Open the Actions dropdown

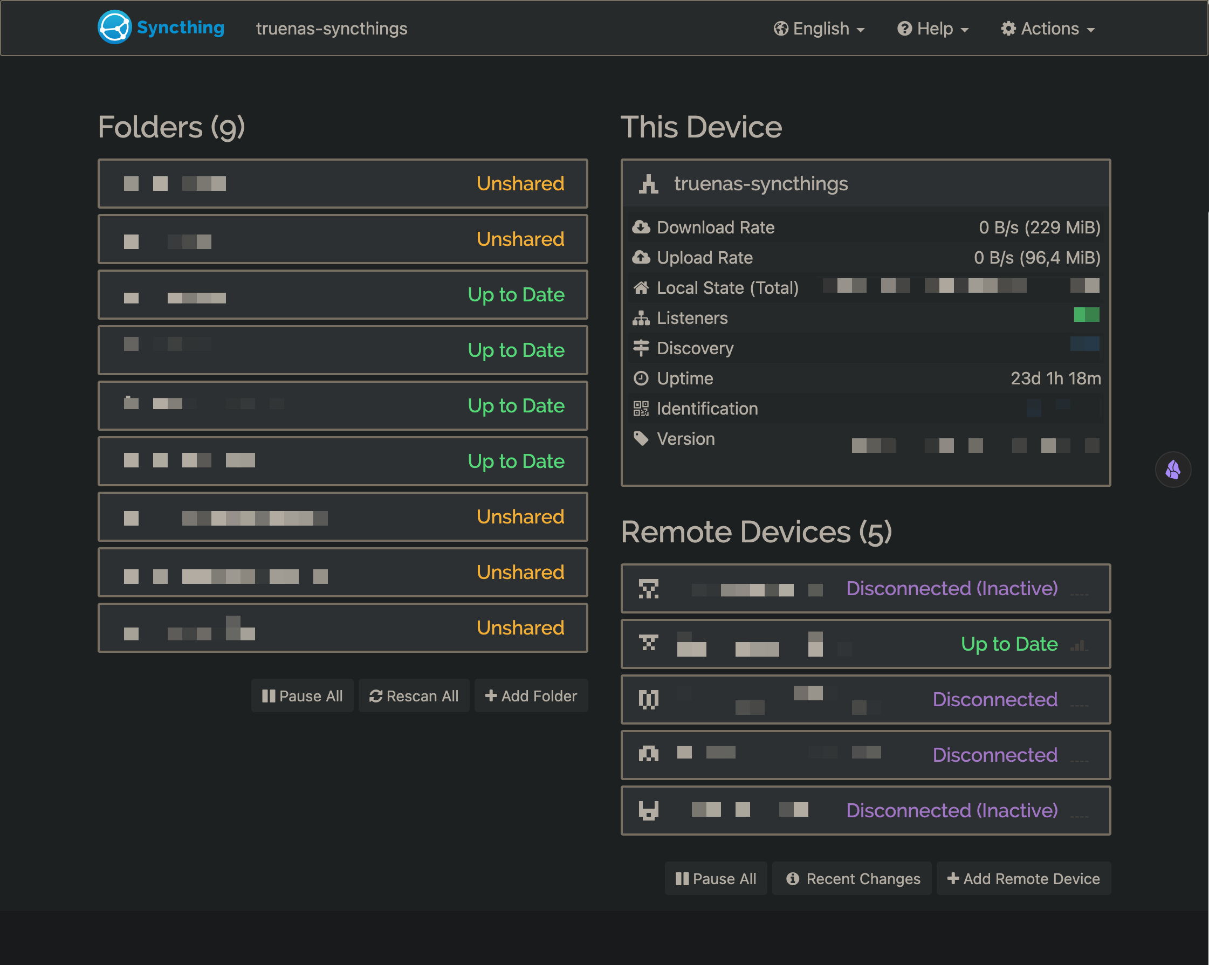[1048, 29]
